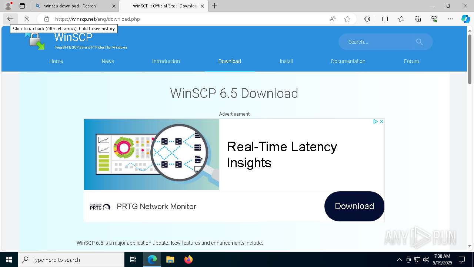Click the ad Download button
This screenshot has width=474, height=267.
click(354, 206)
